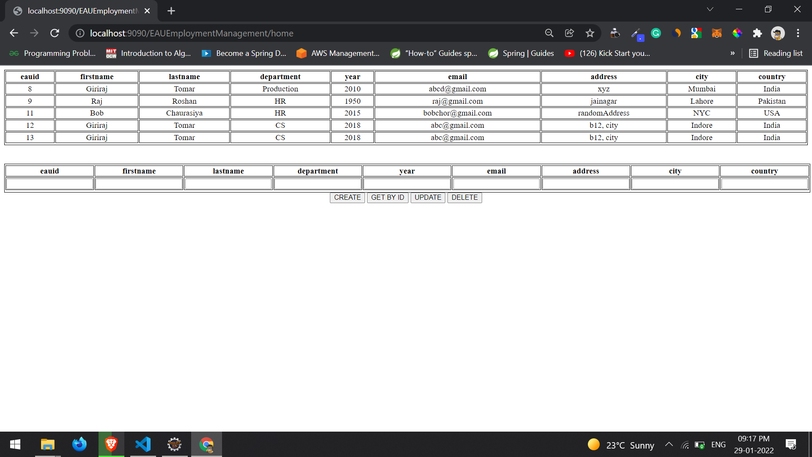812x457 pixels.
Task: Open the notifications action center
Action: [791, 444]
